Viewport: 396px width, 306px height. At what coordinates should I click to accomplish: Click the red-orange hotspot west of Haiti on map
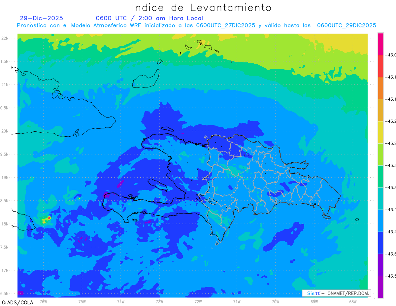49,218
